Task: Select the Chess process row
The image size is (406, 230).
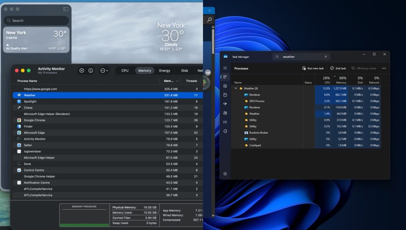Action: click(x=108, y=108)
